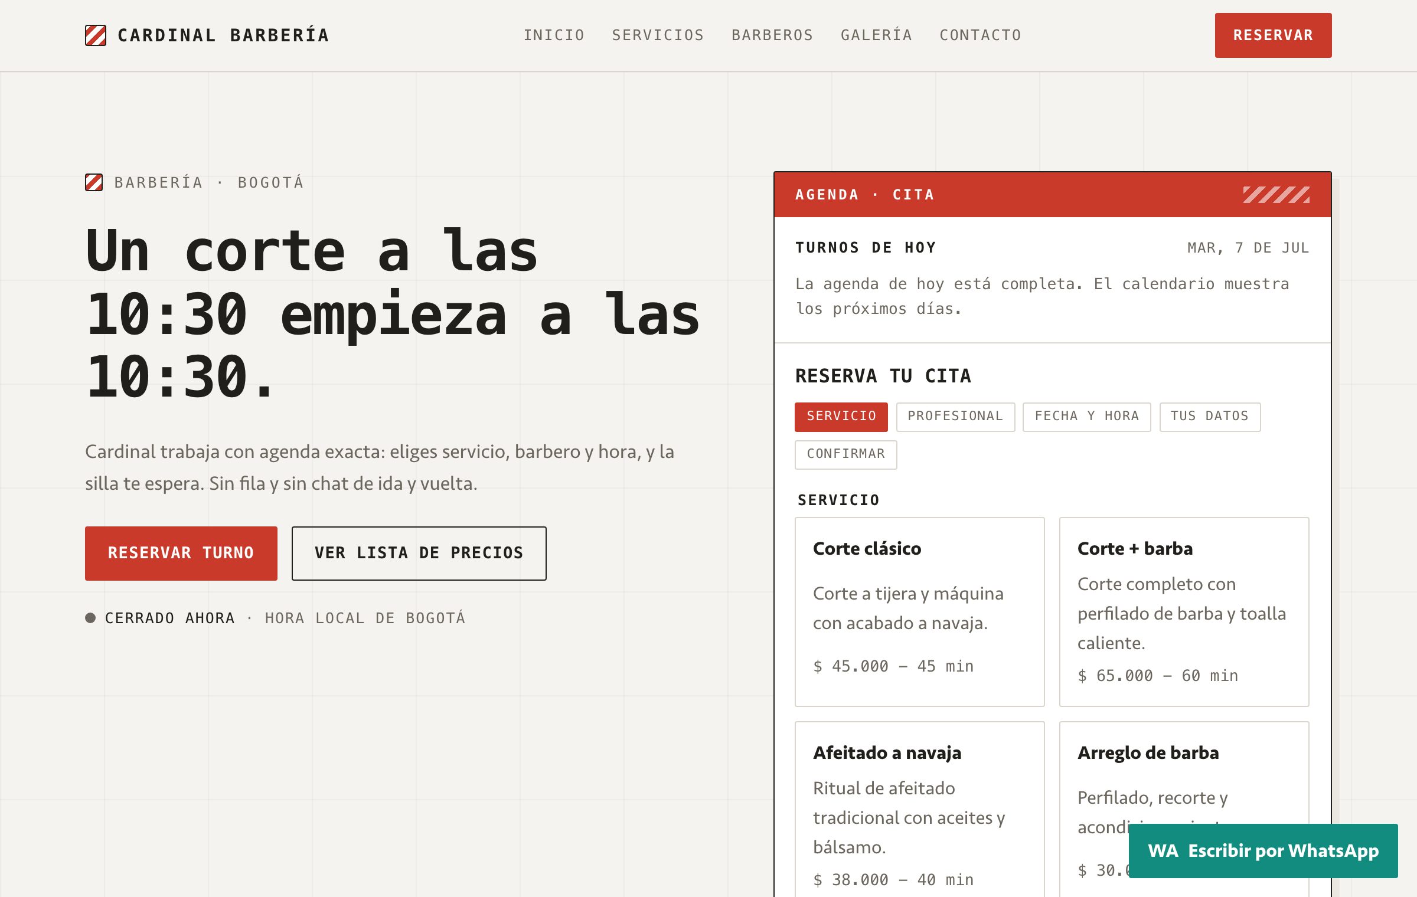Click the MAR, 7 DE JUL date text
Screen dimensions: 1417x897
pyautogui.click(x=1248, y=248)
